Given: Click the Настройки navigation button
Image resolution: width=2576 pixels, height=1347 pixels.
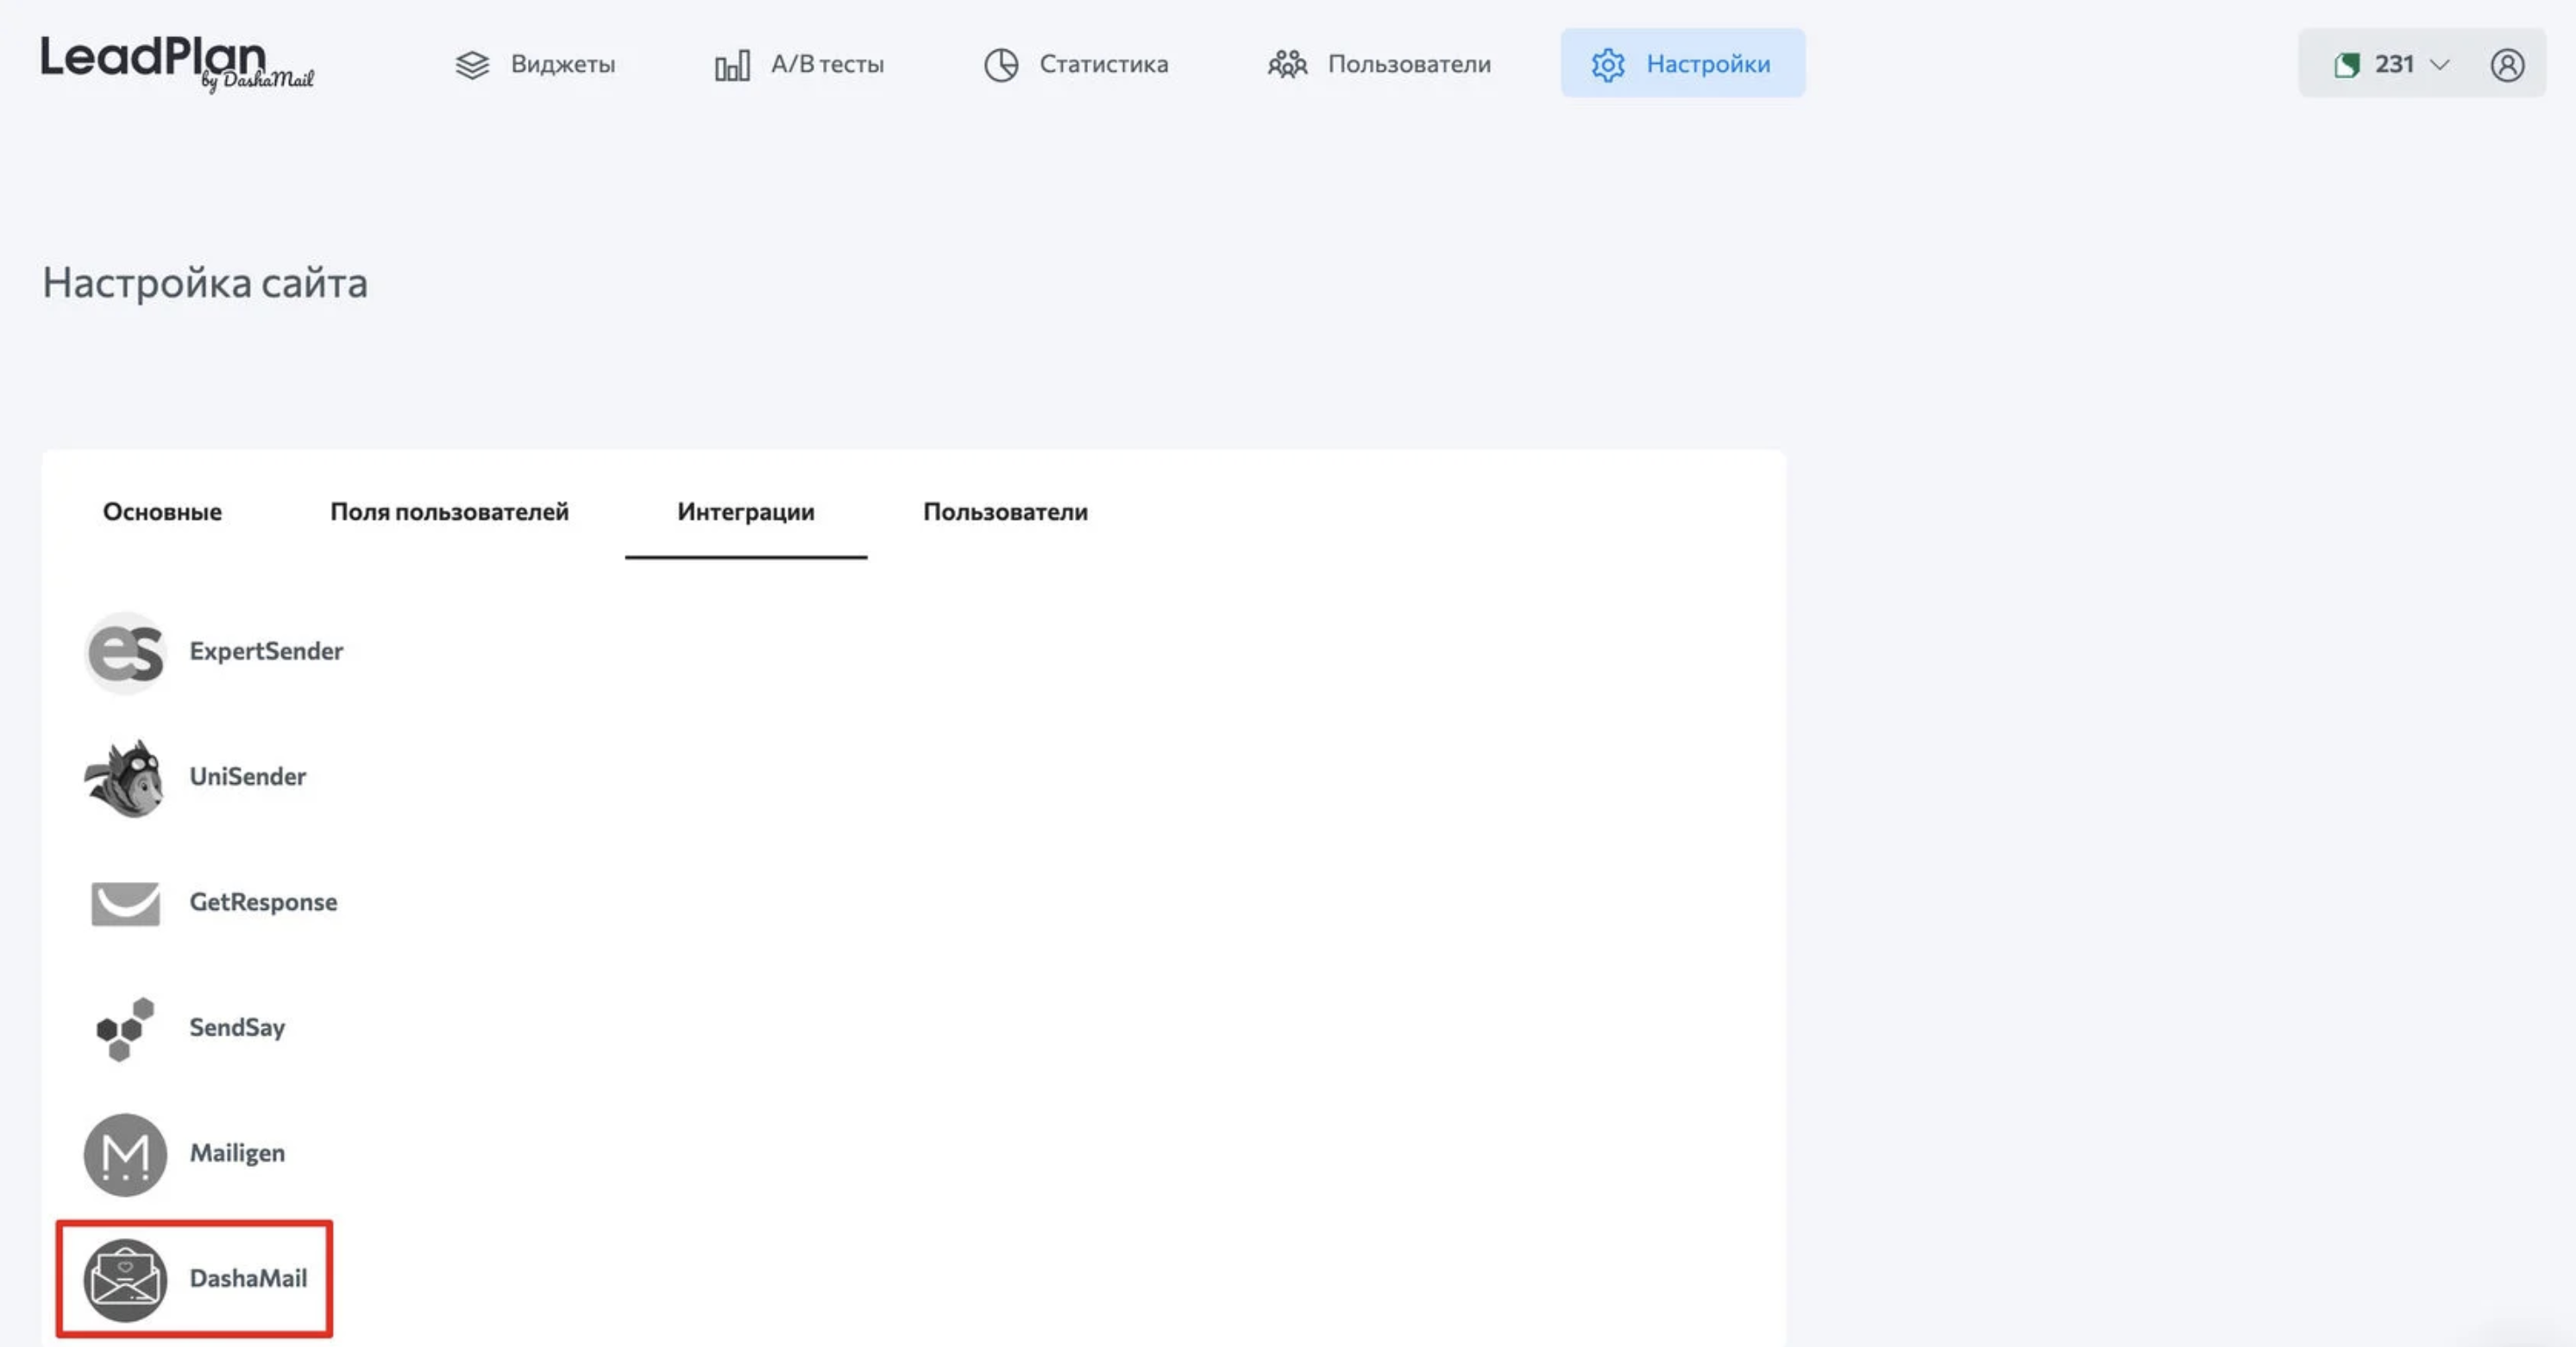Looking at the screenshot, I should 1682,64.
